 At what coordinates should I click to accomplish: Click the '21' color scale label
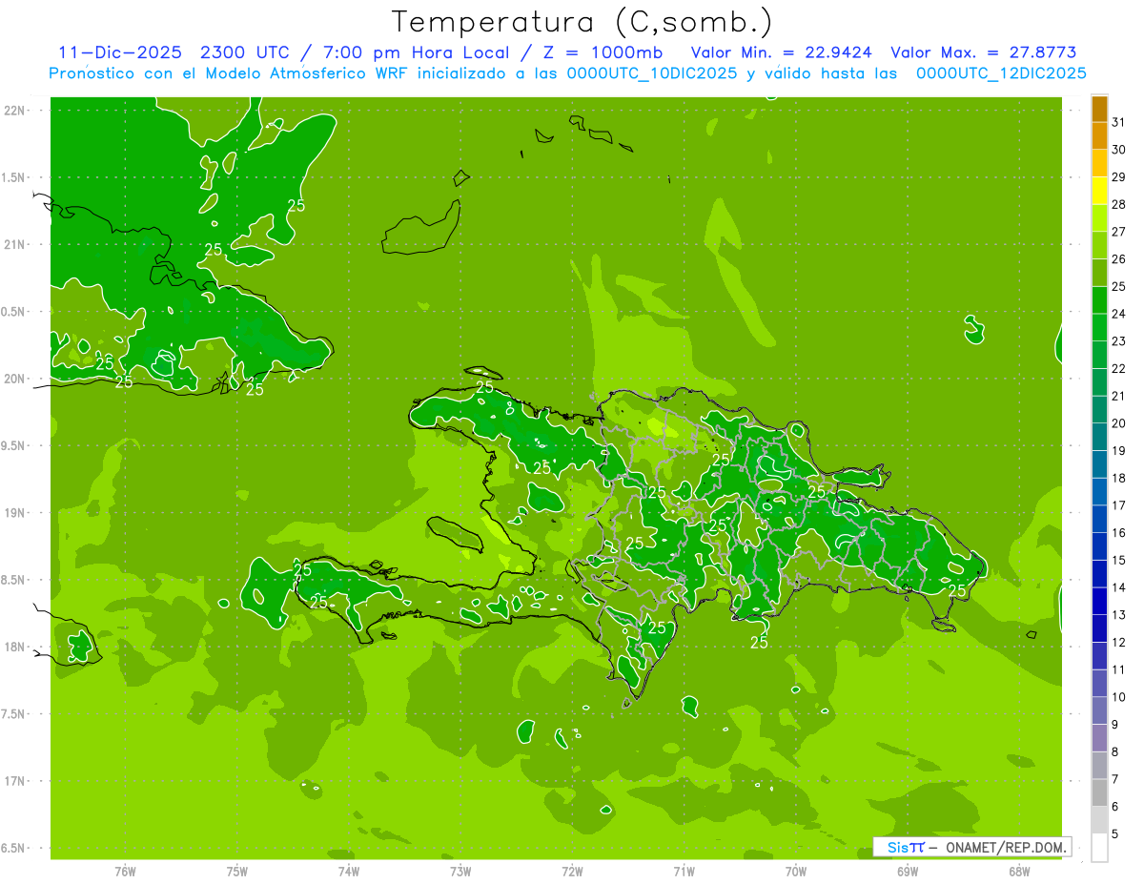[x=1119, y=396]
